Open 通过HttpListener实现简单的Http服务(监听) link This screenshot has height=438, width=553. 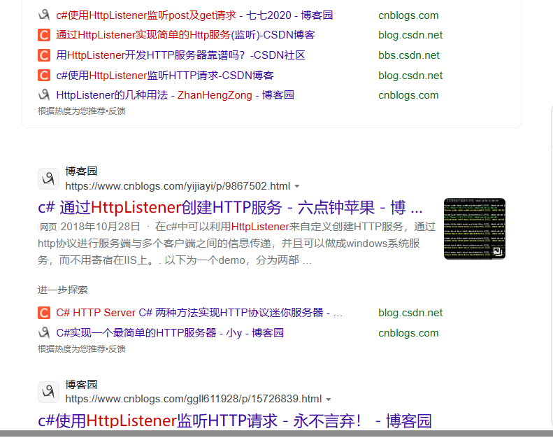pyautogui.click(x=185, y=35)
